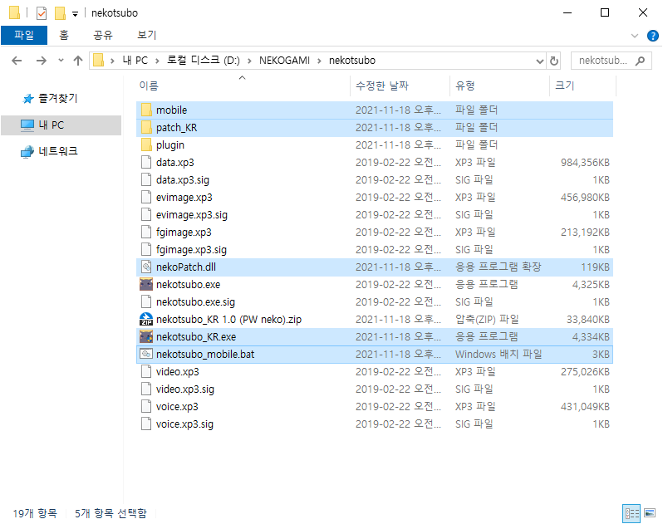
Task: Click the 응용 프로그램 확장 type cell
Action: [498, 267]
